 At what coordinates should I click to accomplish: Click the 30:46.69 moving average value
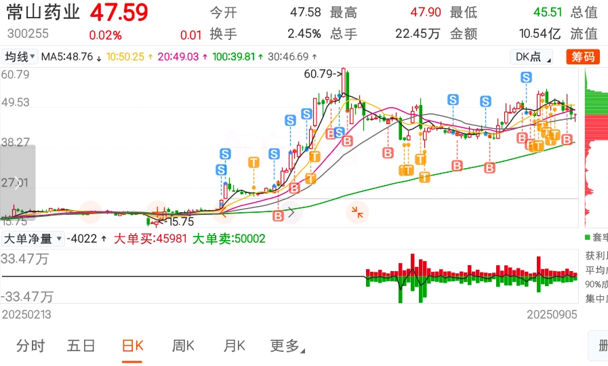coord(292,57)
